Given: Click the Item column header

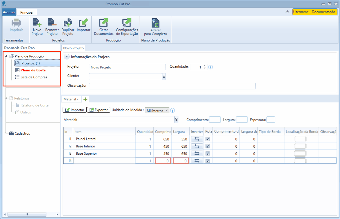Looking at the screenshot, I should [105, 131].
